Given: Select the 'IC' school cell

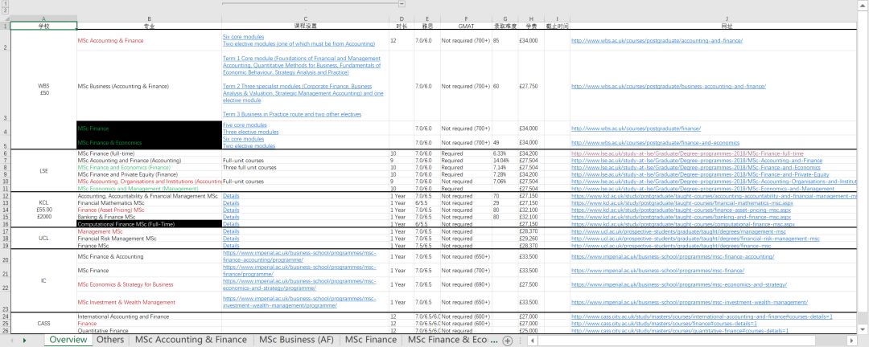Looking at the screenshot, I should pyautogui.click(x=43, y=280).
